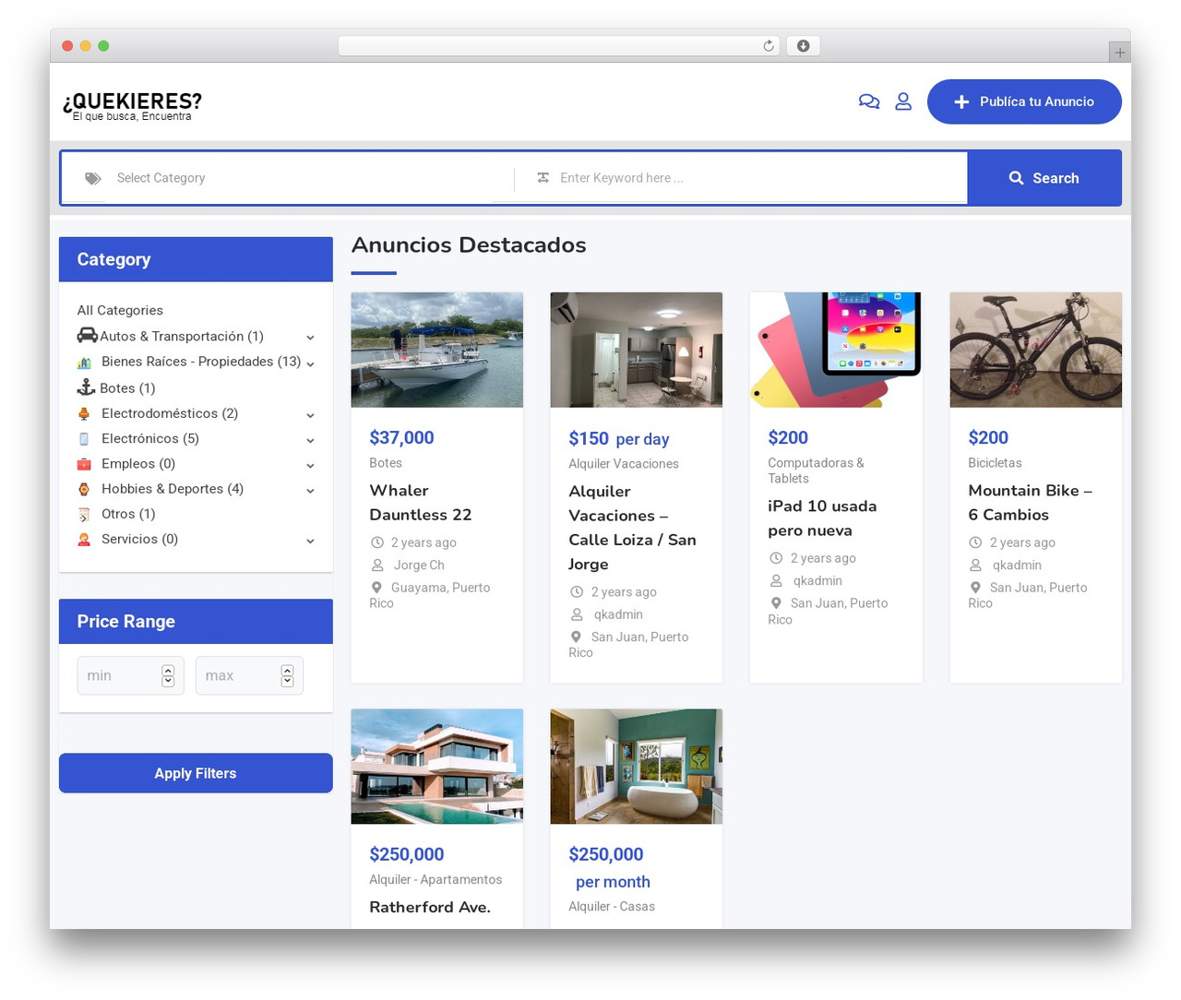The width and height of the screenshot is (1181, 1000).
Task: Open the Alquiler Vacaciones apartment photo
Action: click(x=637, y=350)
